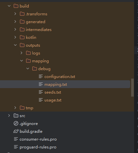Viewport: 138px width, 153px height.
Task: Click the debug folder icon
Action: [35, 69]
